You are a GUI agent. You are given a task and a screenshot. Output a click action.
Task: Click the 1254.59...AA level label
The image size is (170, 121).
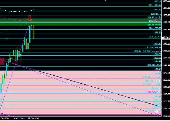(154, 37)
